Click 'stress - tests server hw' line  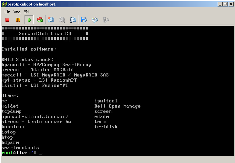click(36, 122)
